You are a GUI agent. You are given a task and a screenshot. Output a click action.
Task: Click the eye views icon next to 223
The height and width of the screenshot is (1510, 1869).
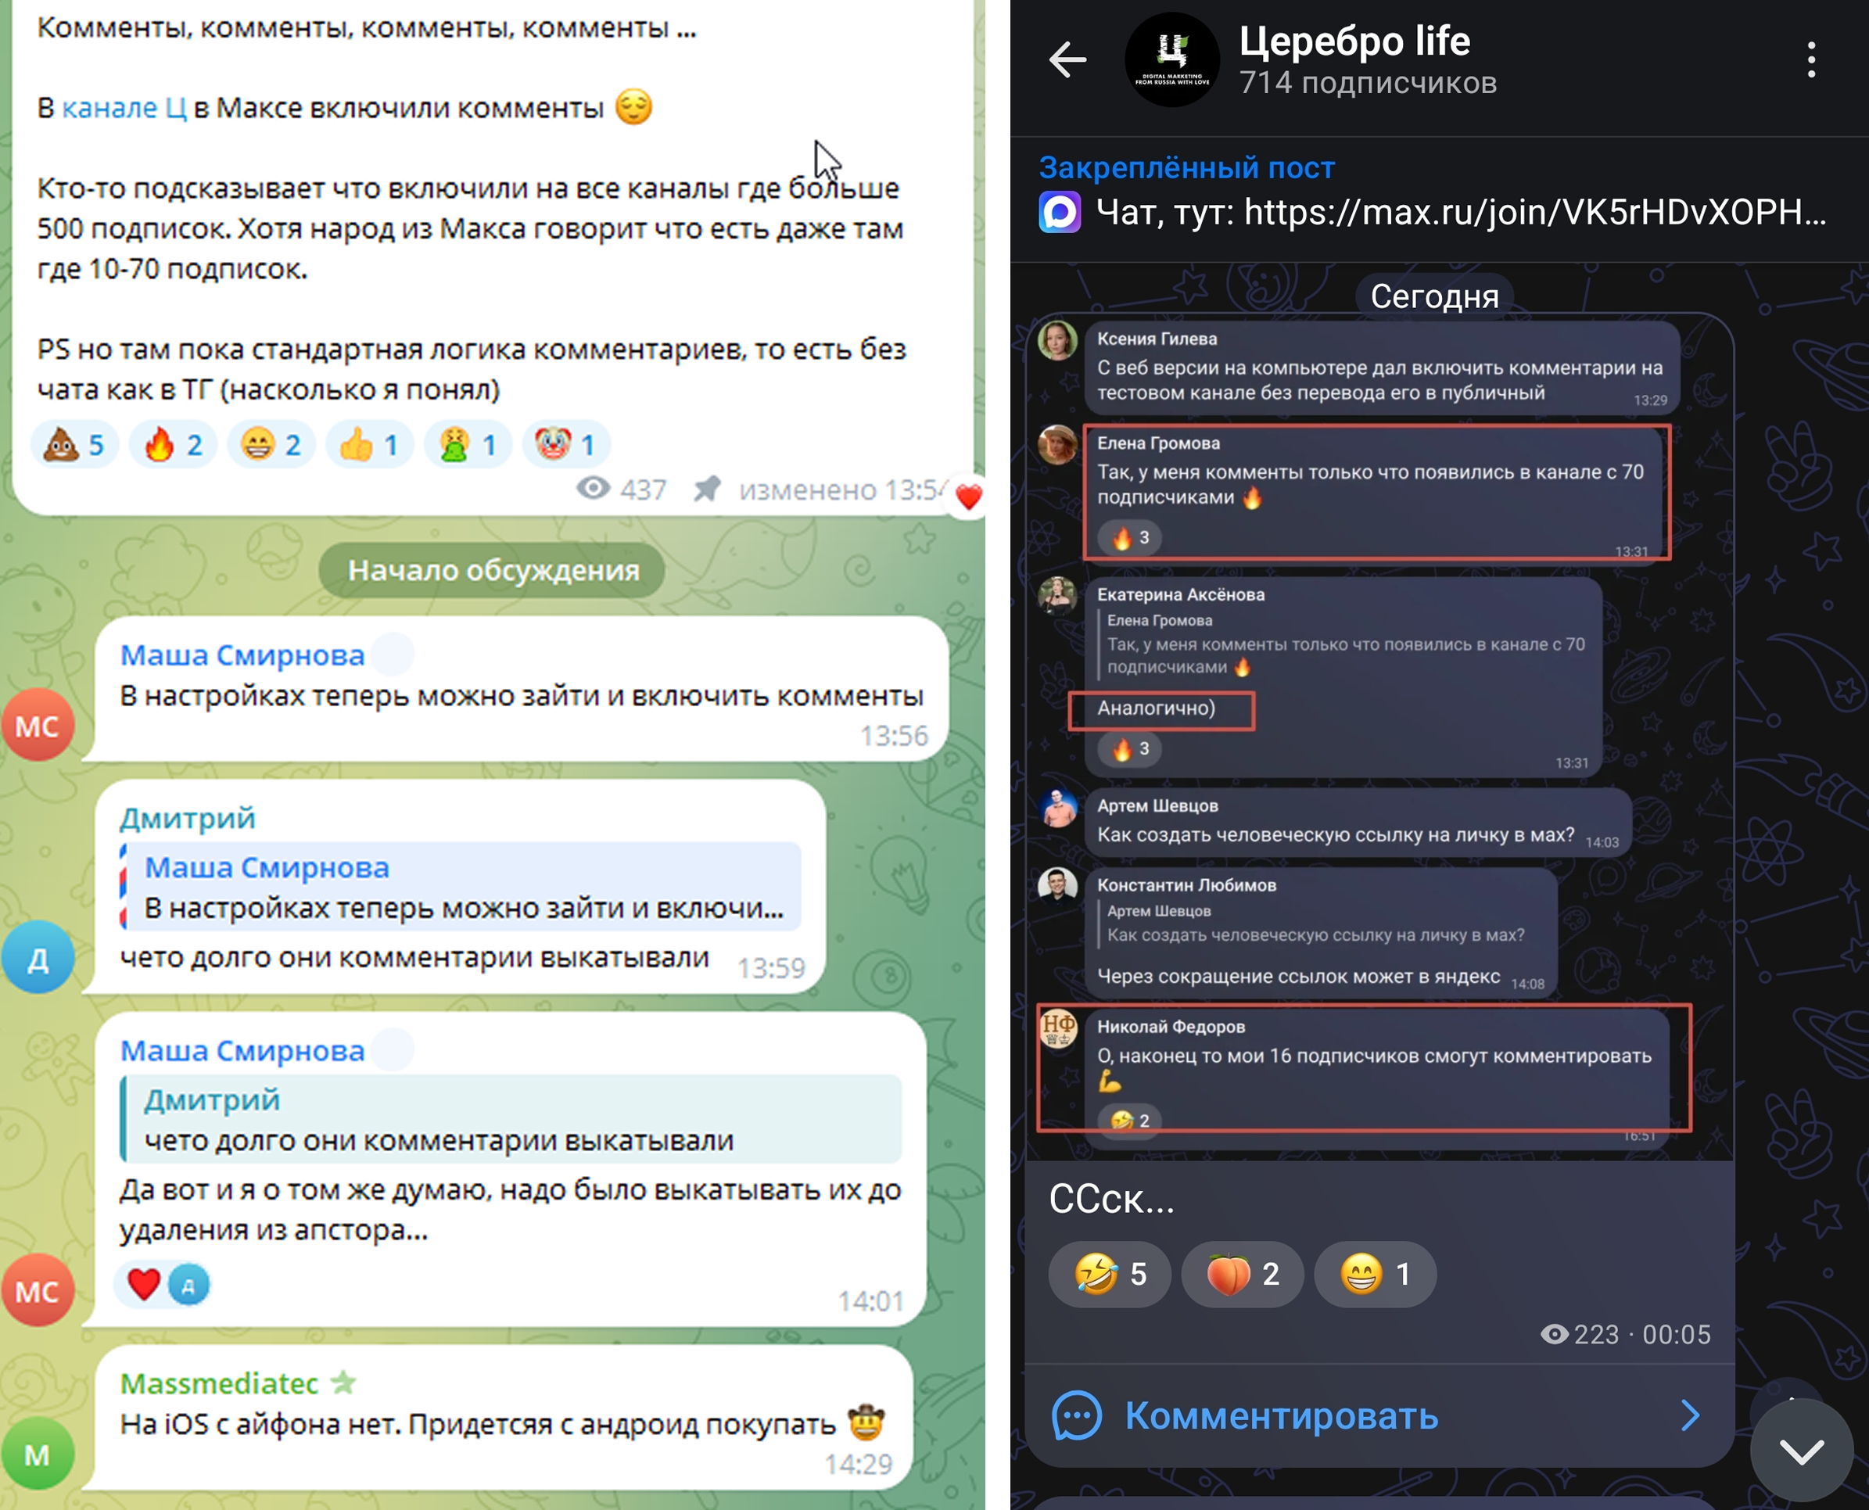click(x=1554, y=1334)
